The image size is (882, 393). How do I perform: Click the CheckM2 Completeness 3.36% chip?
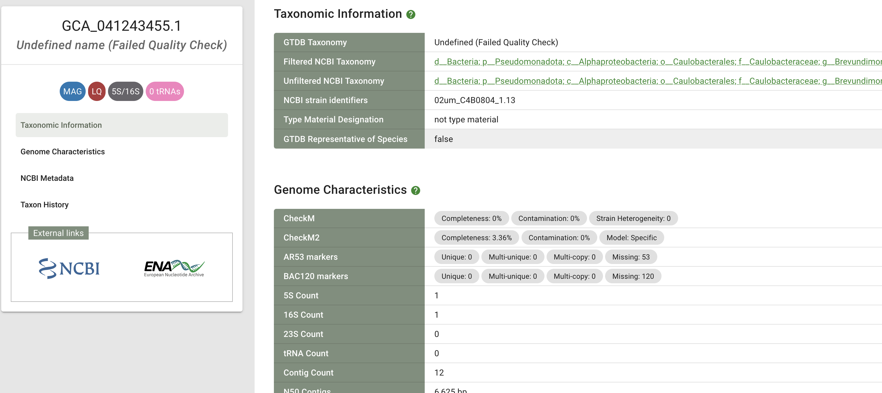(x=476, y=238)
